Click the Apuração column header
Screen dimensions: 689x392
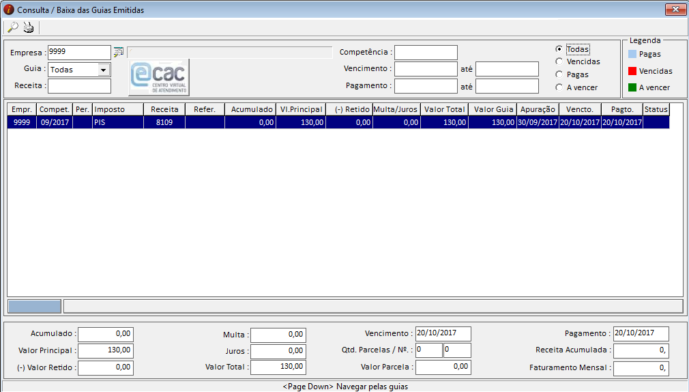pos(538,109)
